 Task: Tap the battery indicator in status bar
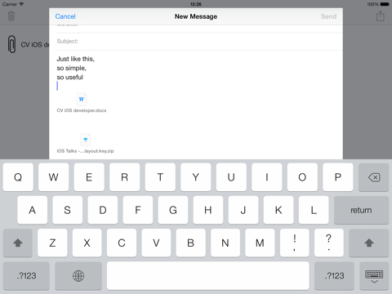[x=385, y=4]
